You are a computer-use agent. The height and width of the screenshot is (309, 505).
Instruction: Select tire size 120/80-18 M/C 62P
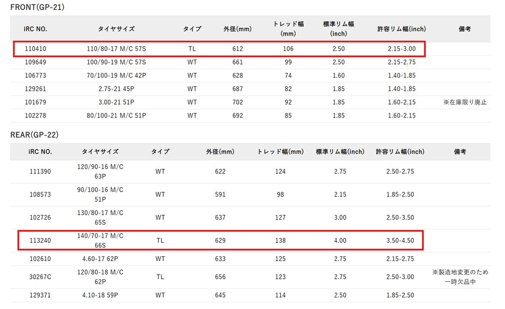coord(100,277)
